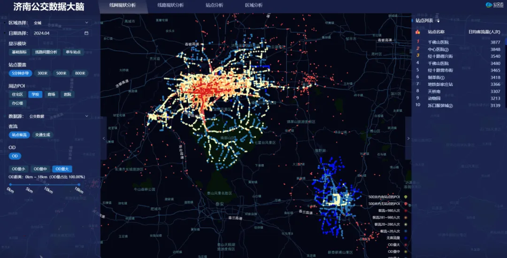507x258 pixels.
Task: Click the 泰安 city label on map
Action: coord(220,204)
